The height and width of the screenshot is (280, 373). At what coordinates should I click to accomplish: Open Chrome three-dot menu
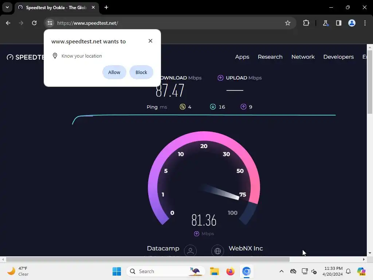365,23
